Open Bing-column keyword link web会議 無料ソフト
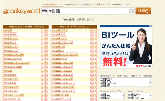This screenshot has height=101, width=165. (x=61, y=99)
